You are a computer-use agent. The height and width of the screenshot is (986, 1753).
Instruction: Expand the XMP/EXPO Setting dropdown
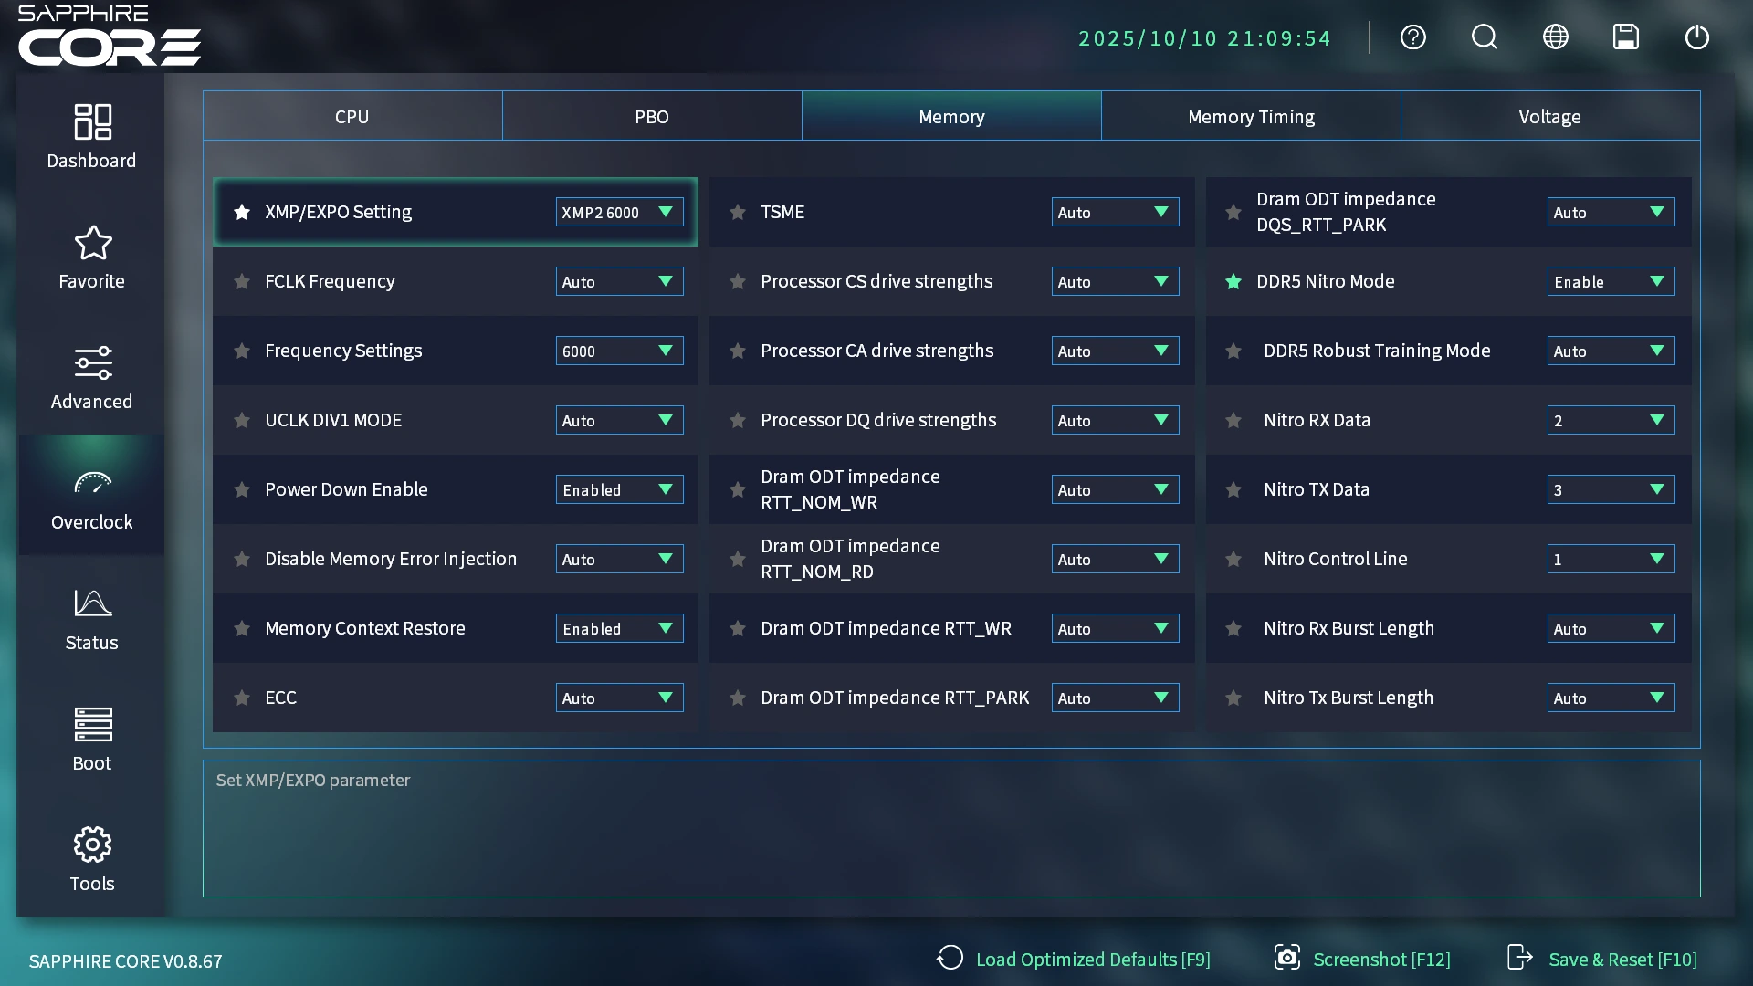619,212
